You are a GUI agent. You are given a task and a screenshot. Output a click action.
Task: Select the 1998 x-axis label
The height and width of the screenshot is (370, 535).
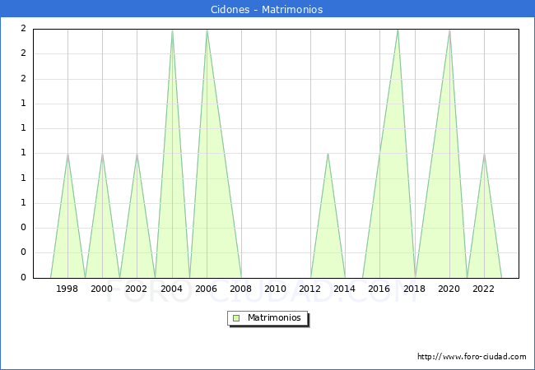click(x=67, y=289)
